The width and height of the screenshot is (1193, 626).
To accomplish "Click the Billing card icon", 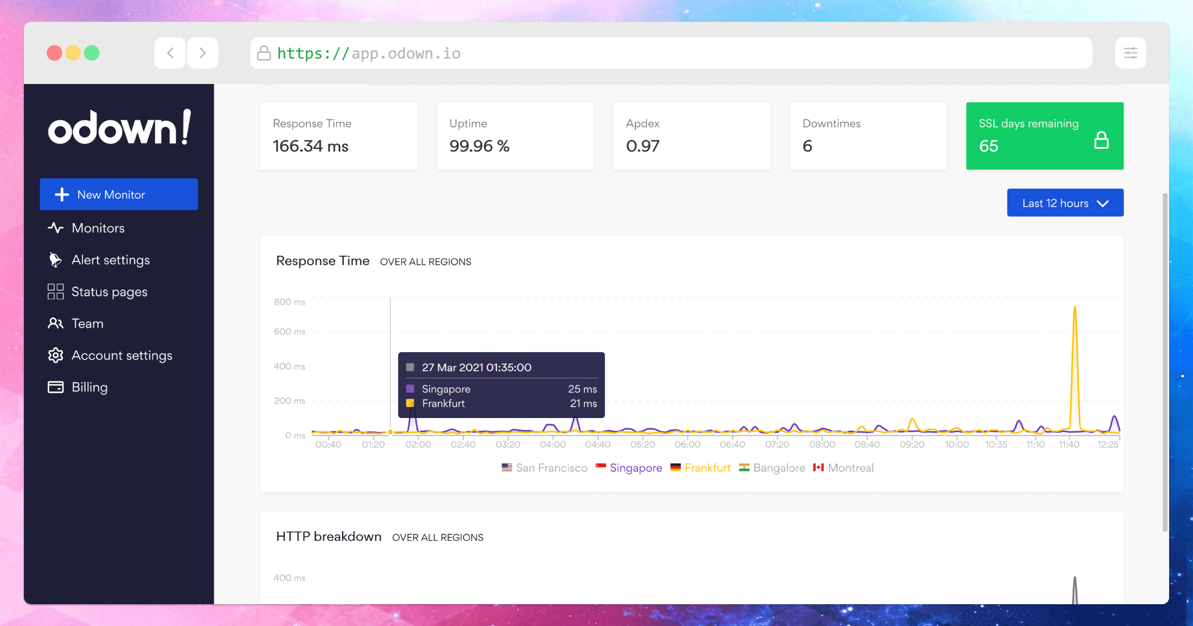I will pyautogui.click(x=56, y=387).
